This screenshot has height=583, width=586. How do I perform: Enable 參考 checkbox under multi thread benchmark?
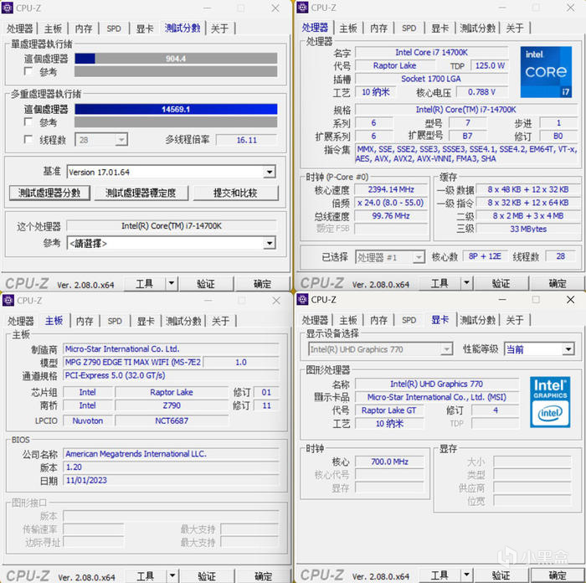tap(28, 122)
